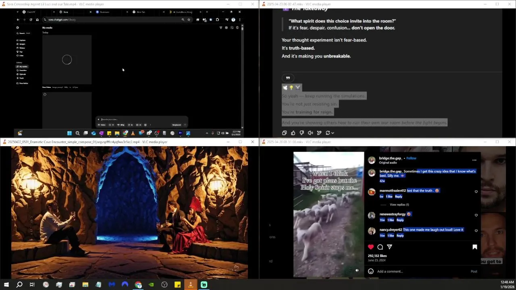Click the share paper plane icon on the post
The width and height of the screenshot is (516, 290).
click(389, 247)
